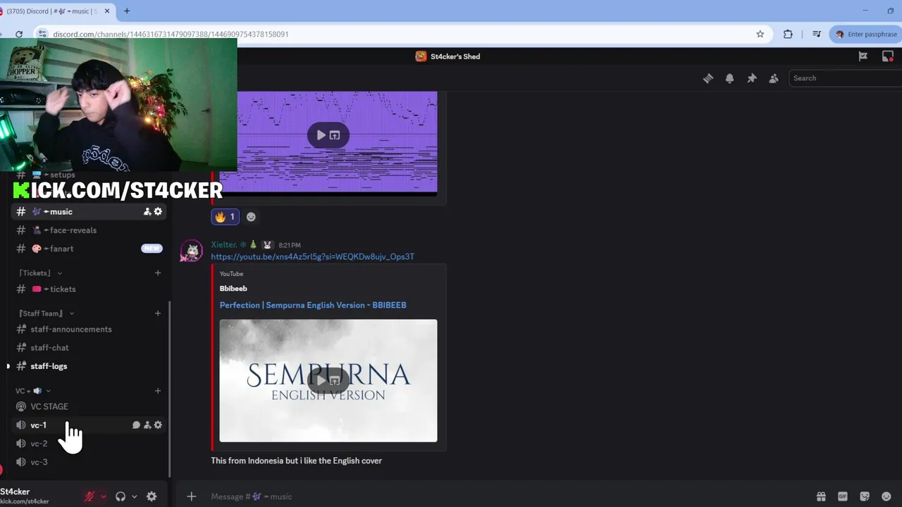Open browser media controls icon
Image resolution: width=902 pixels, height=507 pixels.
click(x=817, y=34)
